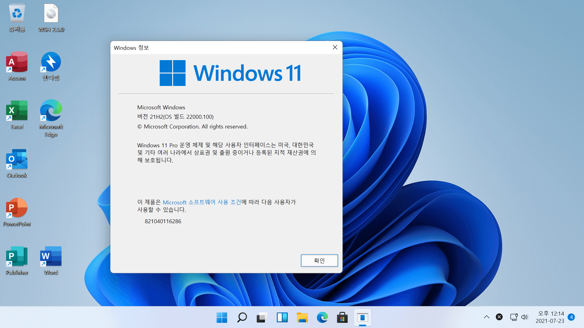Open the Recycle Bin desktop icon

(x=17, y=18)
